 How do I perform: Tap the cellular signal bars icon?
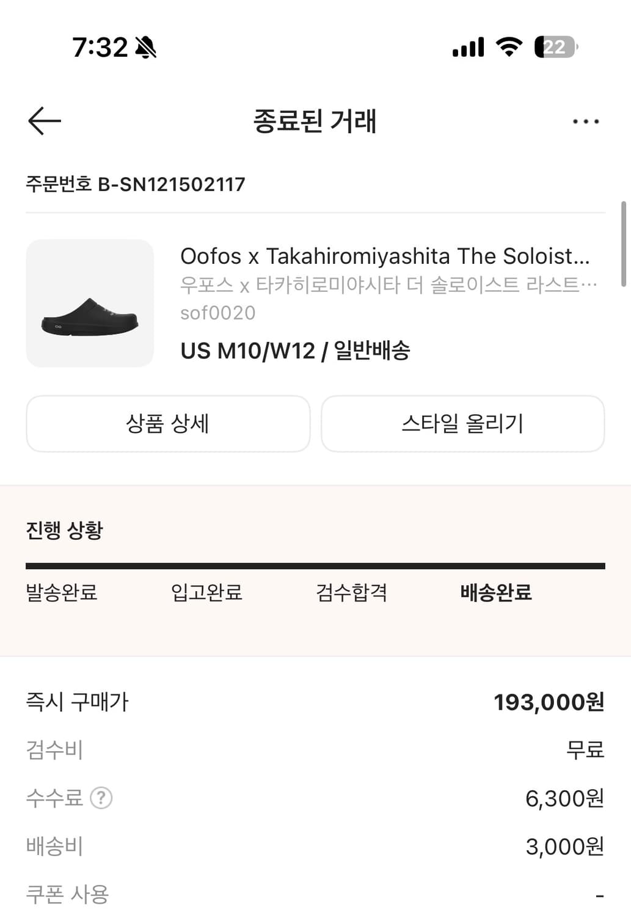click(468, 47)
